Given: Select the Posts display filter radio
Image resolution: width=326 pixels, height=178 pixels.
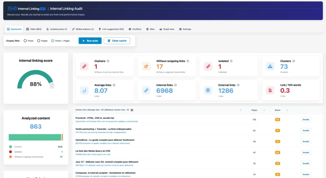Looking at the screenshot, I should [25, 41].
